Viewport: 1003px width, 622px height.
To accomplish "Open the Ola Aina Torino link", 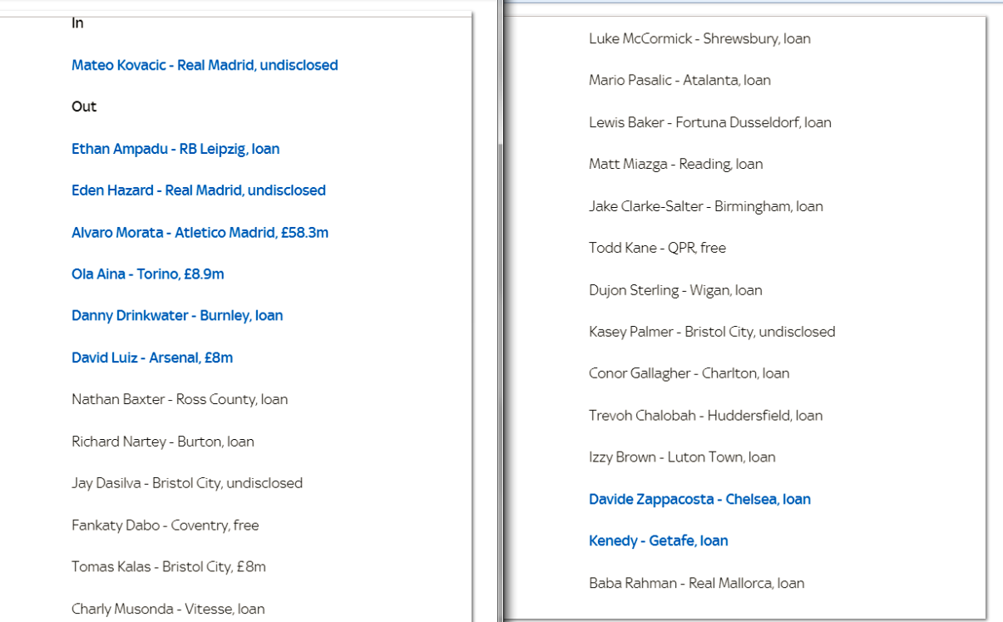I will pyautogui.click(x=148, y=274).
